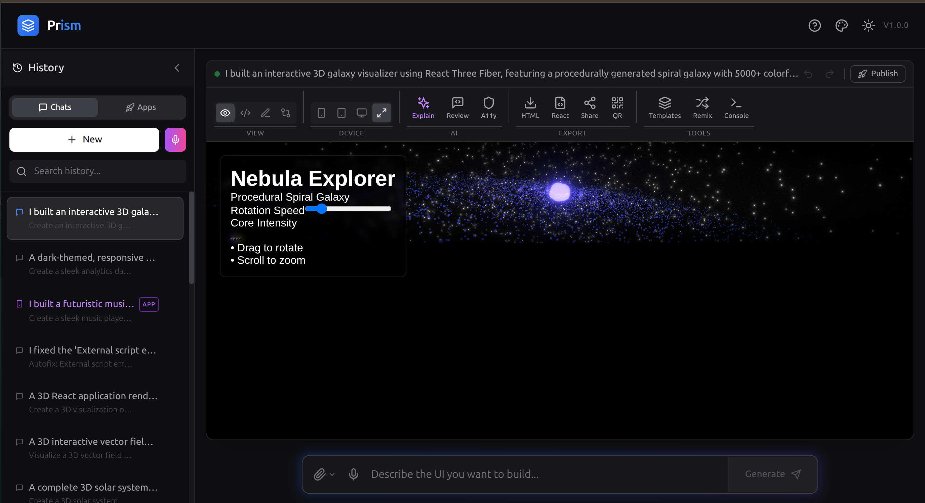Viewport: 925px width, 503px height.
Task: Switch to code view mode
Action: point(245,113)
